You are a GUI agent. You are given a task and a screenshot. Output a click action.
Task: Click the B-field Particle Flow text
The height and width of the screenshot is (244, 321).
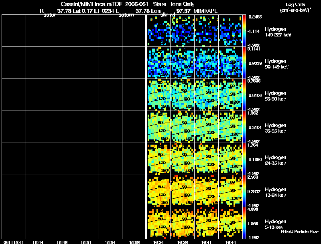tap(300, 232)
